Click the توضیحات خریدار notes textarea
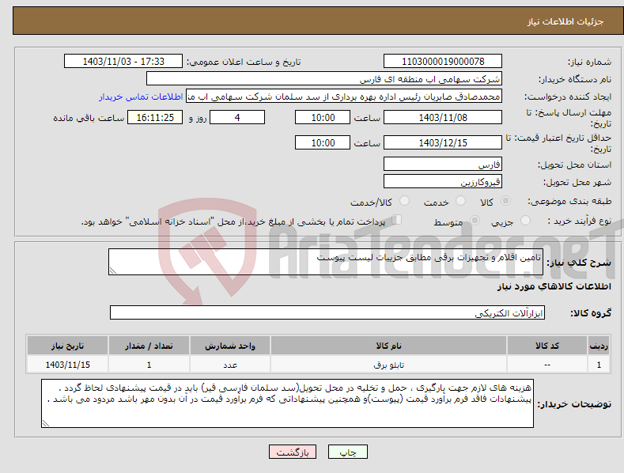Viewport: 624px width, 473px height. pos(287,403)
